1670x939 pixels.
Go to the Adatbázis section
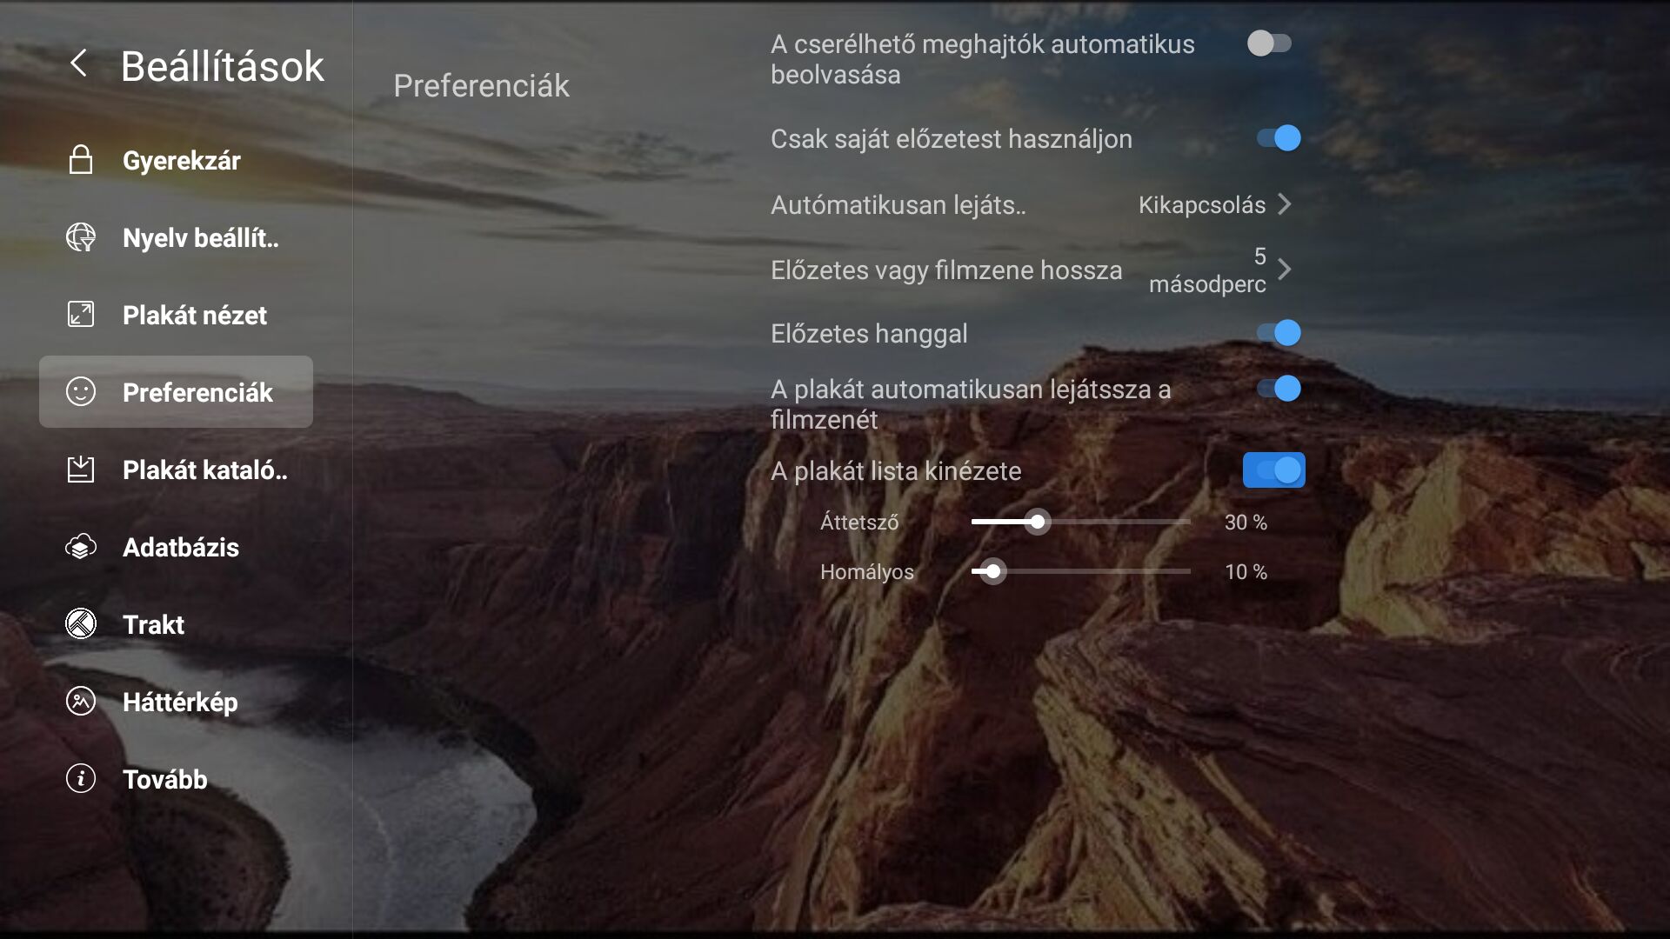pyautogui.click(x=176, y=547)
